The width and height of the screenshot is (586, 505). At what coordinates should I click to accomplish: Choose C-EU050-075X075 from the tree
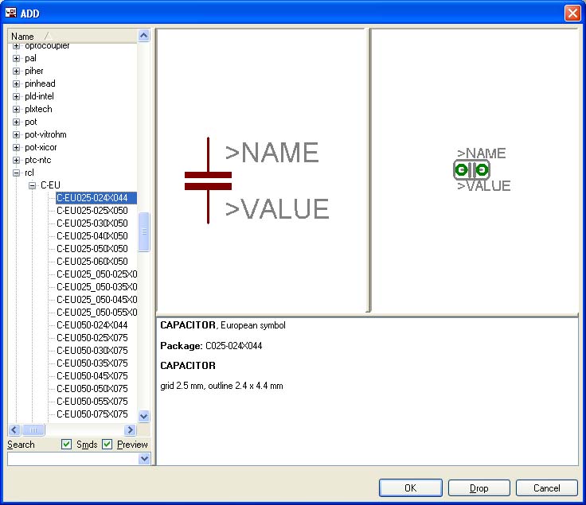point(92,414)
